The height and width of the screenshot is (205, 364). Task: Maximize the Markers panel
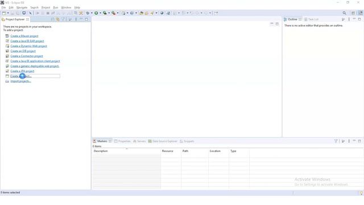click(359, 141)
